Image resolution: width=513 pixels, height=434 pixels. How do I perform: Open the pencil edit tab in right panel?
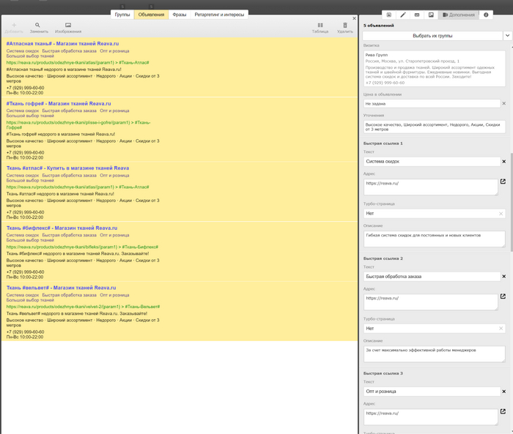tap(403, 15)
